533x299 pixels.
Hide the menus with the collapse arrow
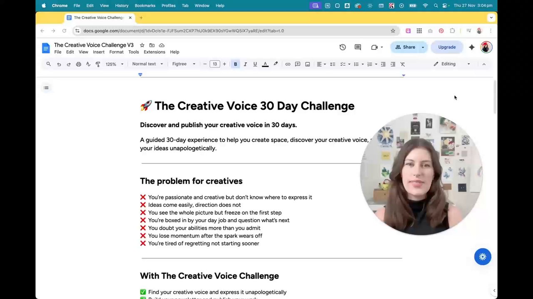coord(484,64)
